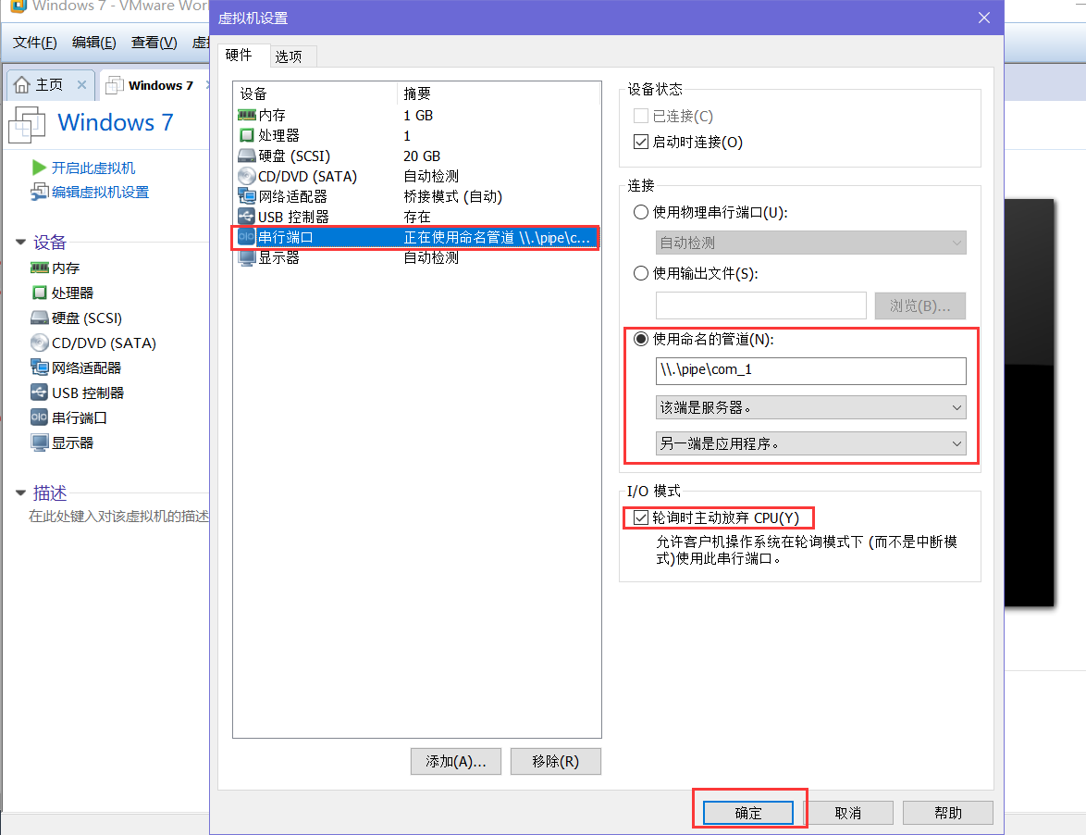Click the 显示器 icon in the main window sidebar

click(x=40, y=442)
